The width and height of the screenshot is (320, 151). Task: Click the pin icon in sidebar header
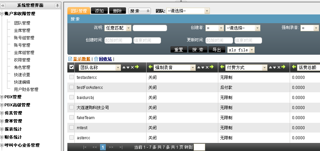(57, 5)
